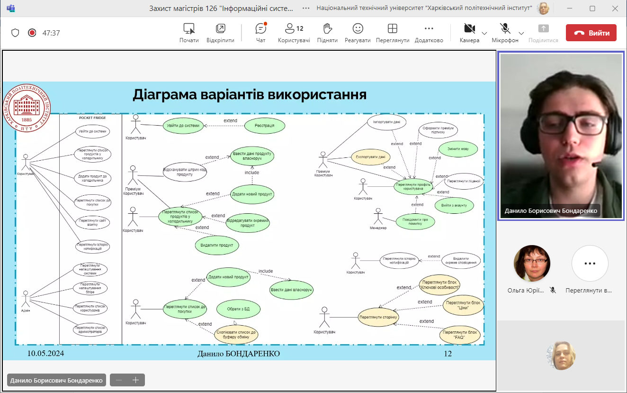Viewport: 627px width, 393px height.
Task: Zoom out shared content with minus
Action: pos(119,380)
